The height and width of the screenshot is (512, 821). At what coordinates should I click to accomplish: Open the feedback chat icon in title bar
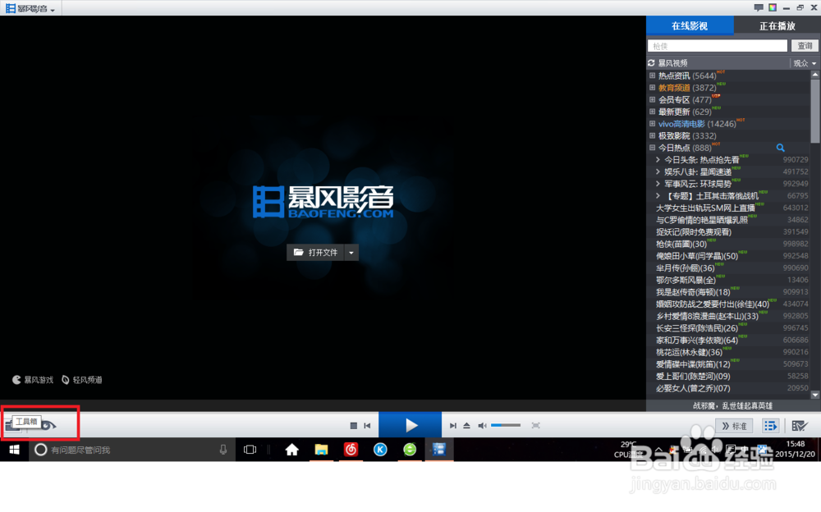pos(758,8)
